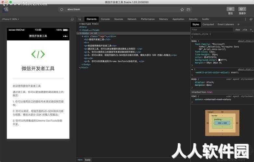Select the p 欢迎使用微信开发者工具 node
The width and height of the screenshot is (254, 162).
(100, 46)
